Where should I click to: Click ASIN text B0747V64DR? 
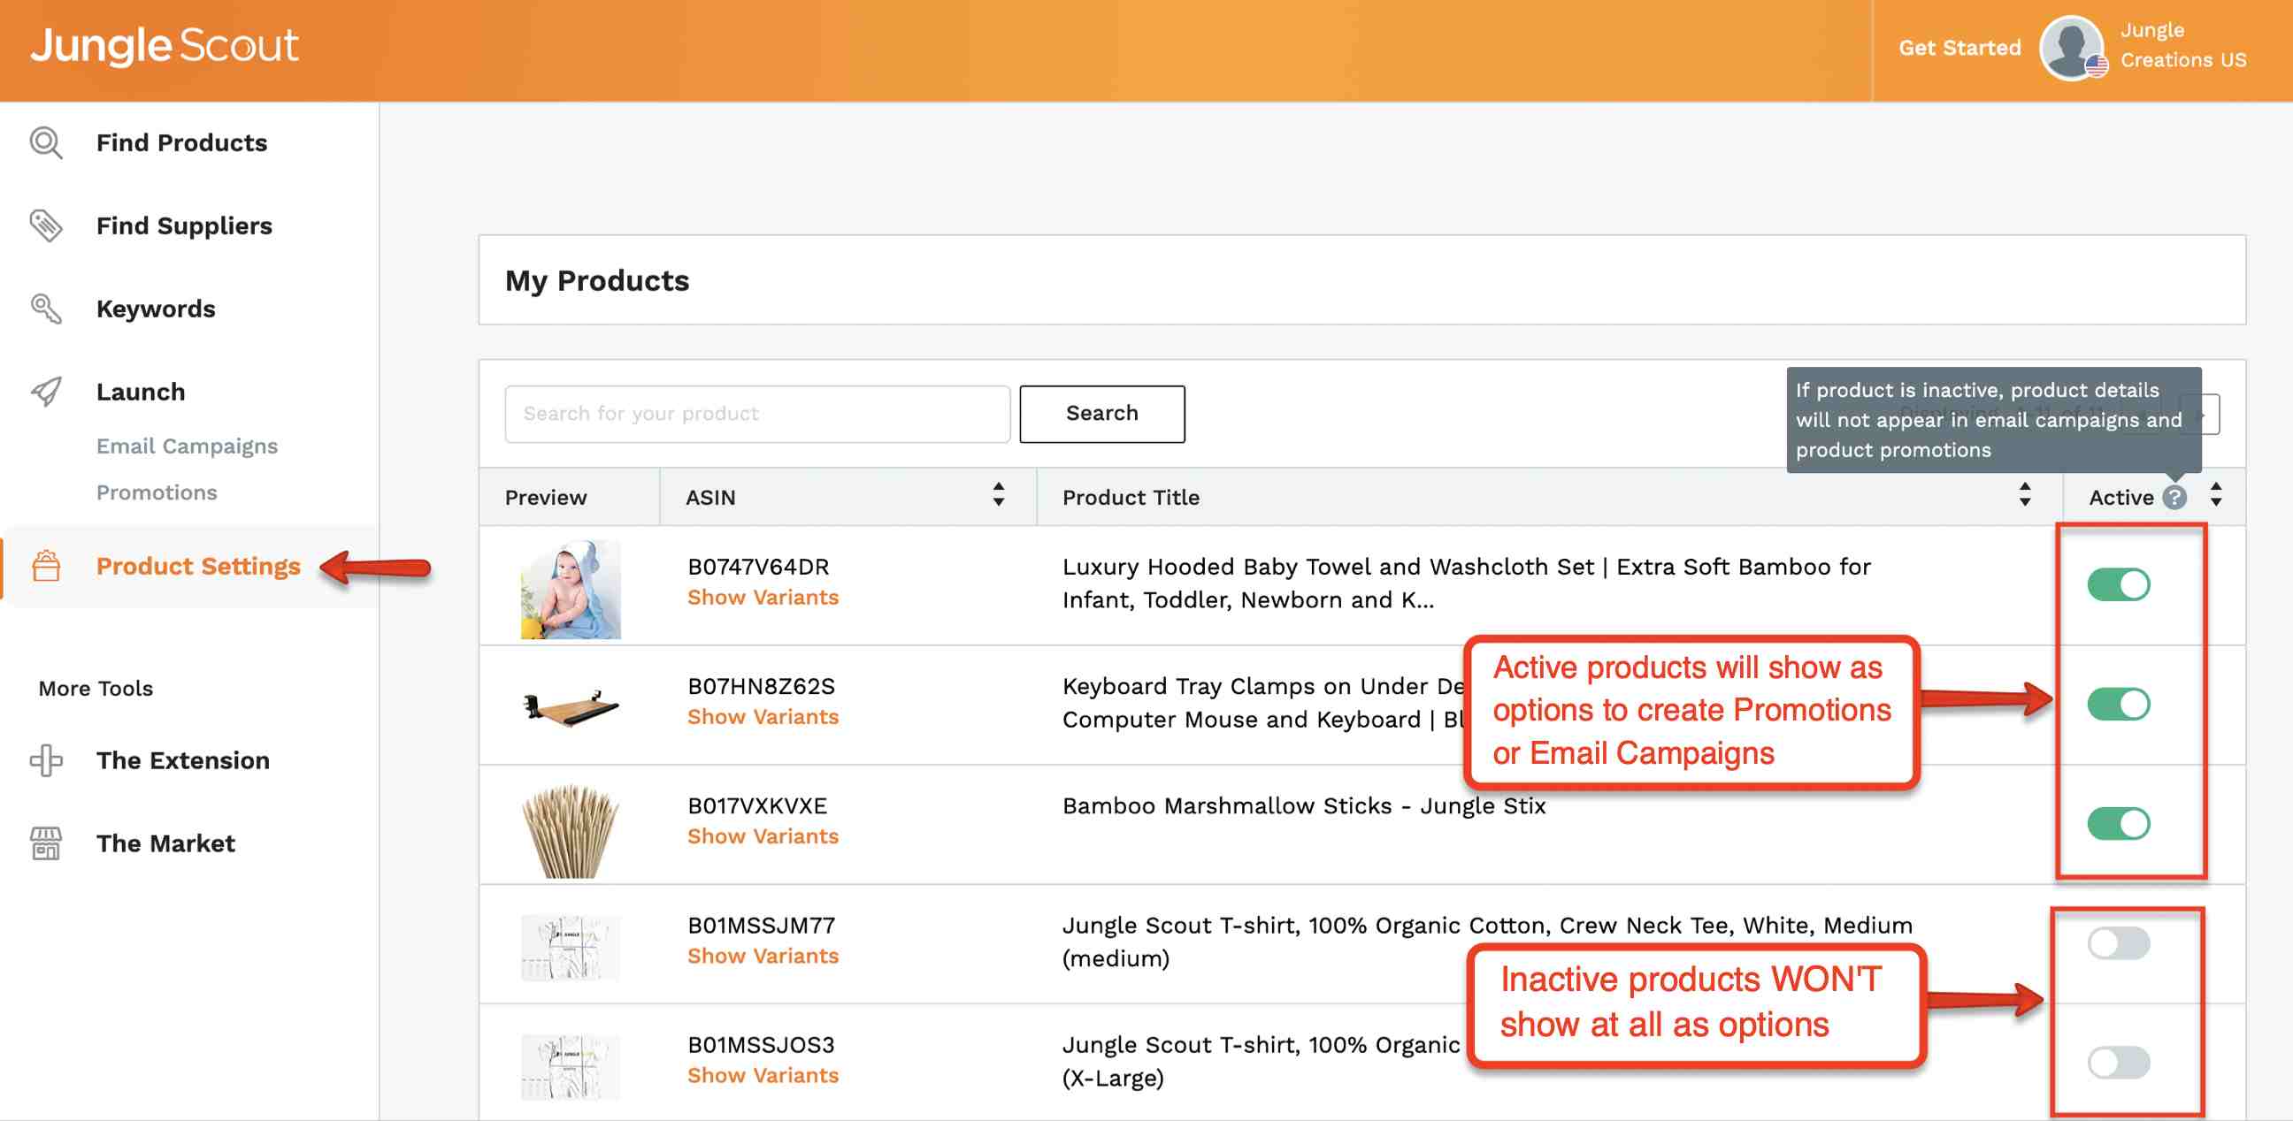tap(758, 567)
